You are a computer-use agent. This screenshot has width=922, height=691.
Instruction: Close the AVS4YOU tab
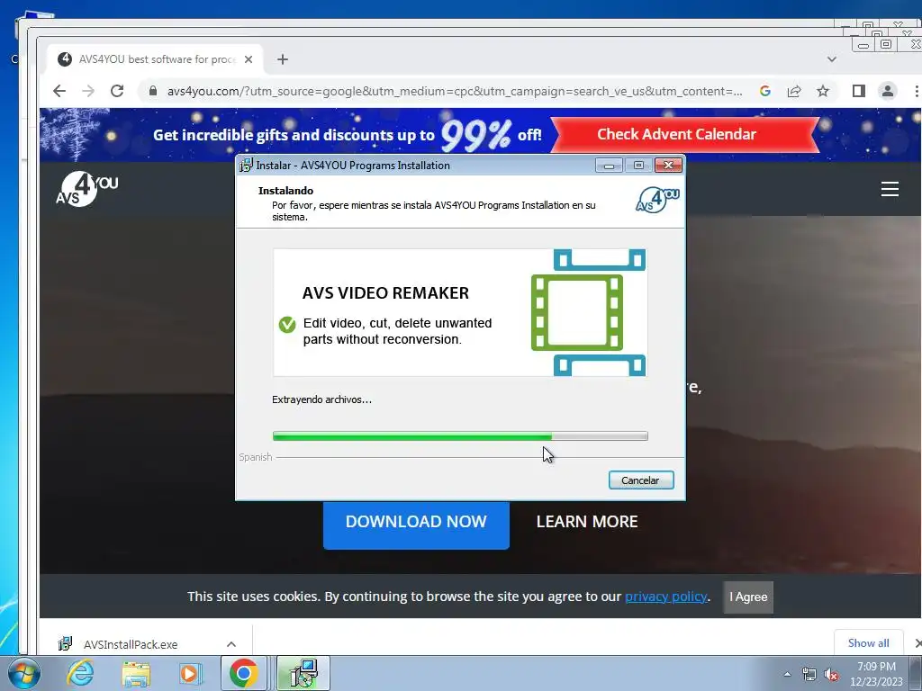click(249, 59)
